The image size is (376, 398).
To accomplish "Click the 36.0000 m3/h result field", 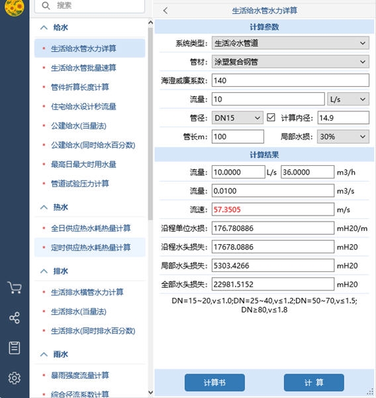I will (307, 172).
